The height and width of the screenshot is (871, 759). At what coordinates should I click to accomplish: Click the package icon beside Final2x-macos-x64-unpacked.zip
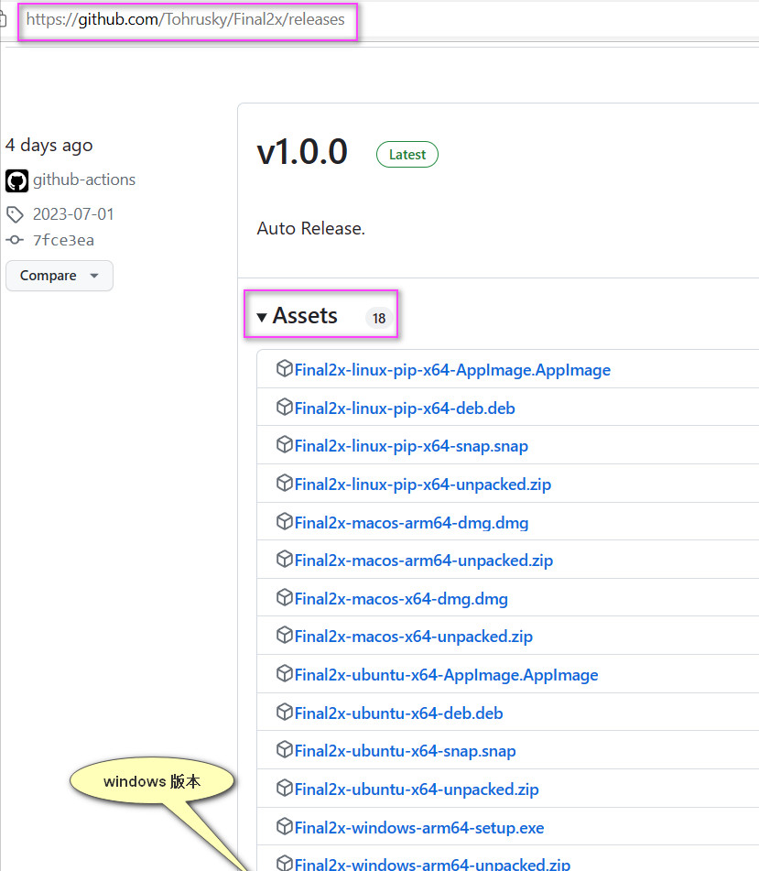[x=284, y=635]
